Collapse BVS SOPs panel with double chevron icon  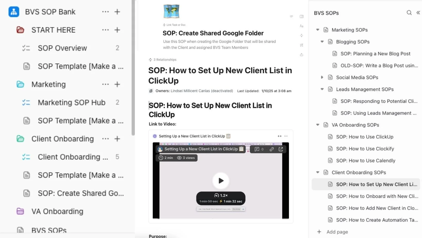pos(418,13)
